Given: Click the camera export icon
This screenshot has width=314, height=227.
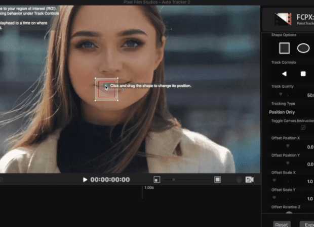Looking at the screenshot, I should pyautogui.click(x=250, y=180).
